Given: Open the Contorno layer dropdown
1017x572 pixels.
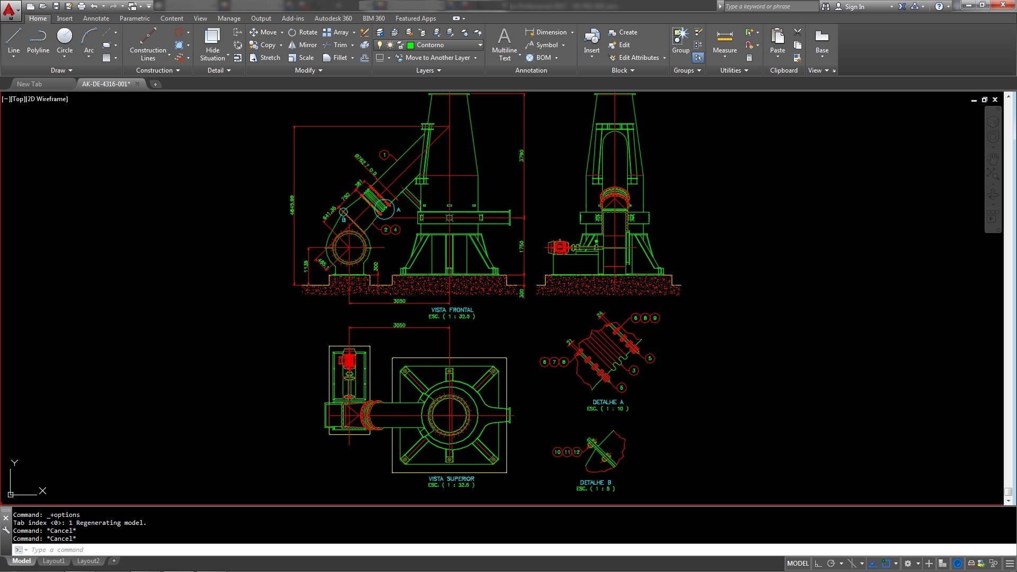Looking at the screenshot, I should click(480, 45).
